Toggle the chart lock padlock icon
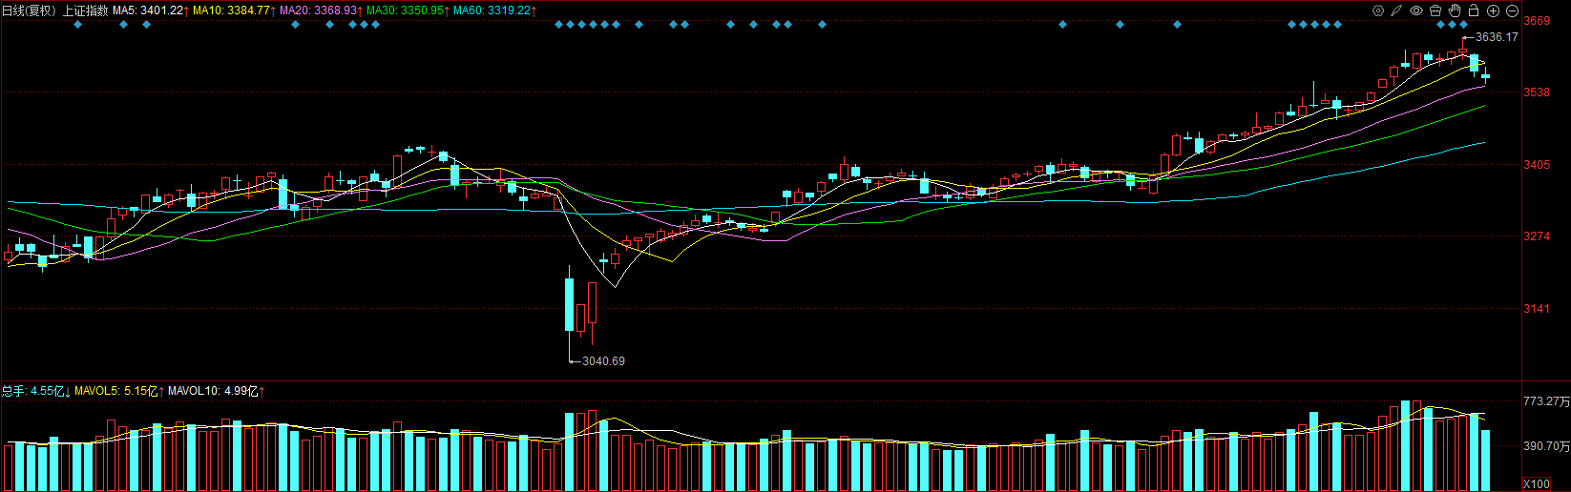 pos(1474,10)
